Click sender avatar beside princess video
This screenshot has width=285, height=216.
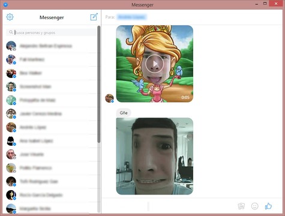(x=109, y=98)
